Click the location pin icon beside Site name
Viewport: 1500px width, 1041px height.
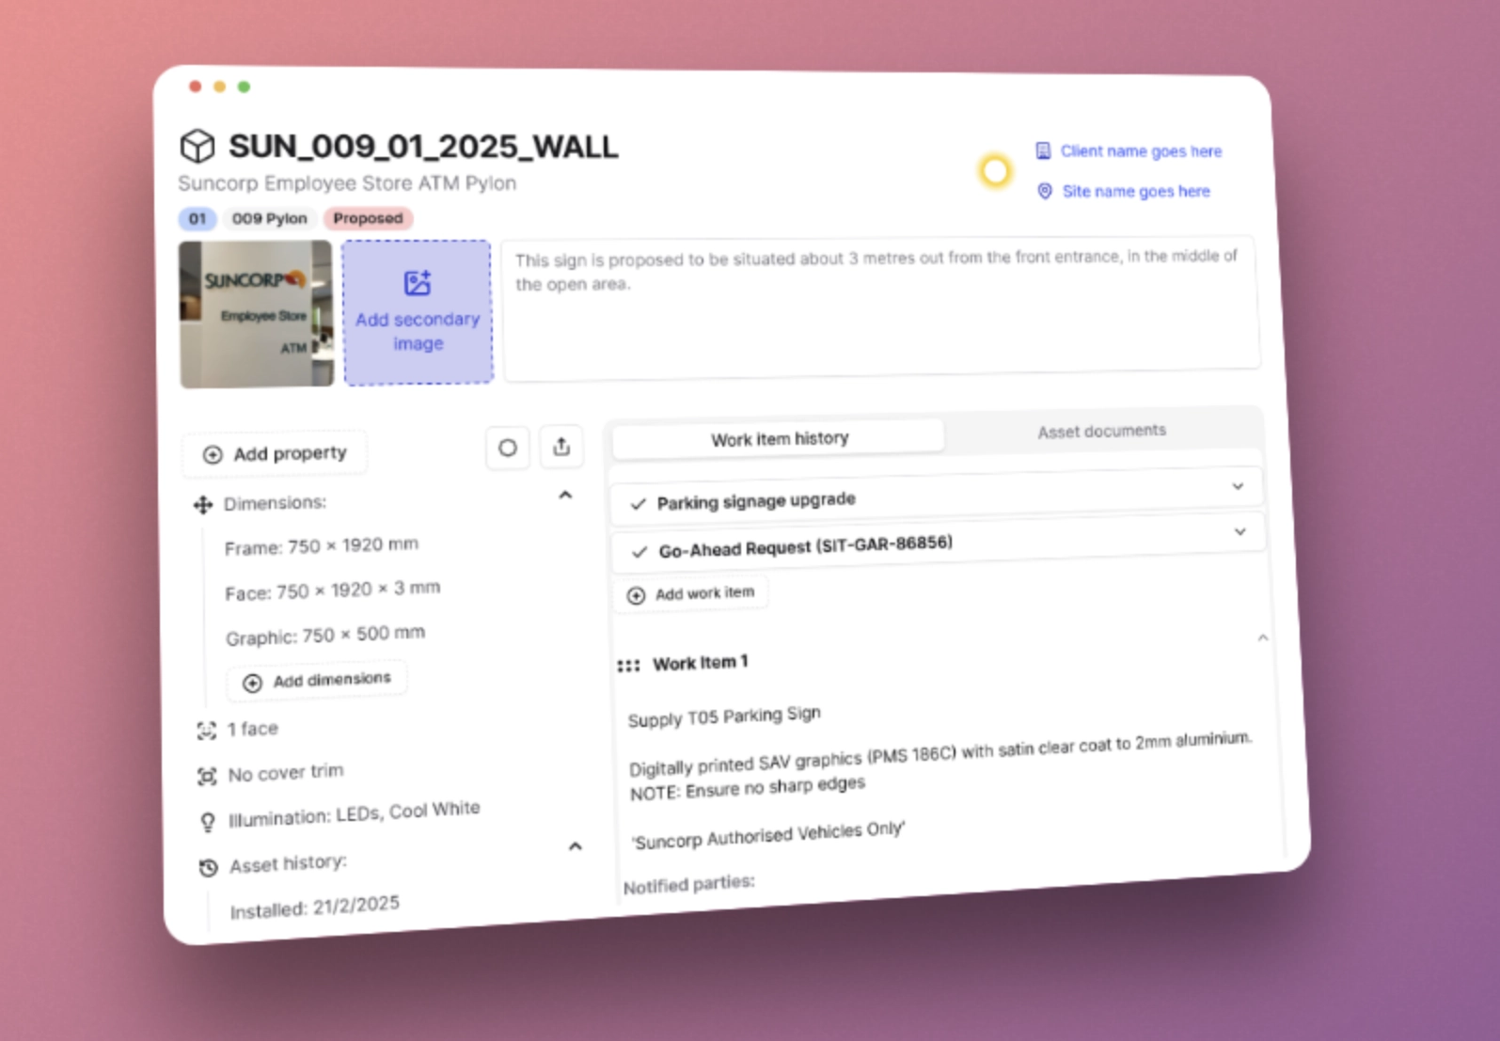click(x=1044, y=191)
